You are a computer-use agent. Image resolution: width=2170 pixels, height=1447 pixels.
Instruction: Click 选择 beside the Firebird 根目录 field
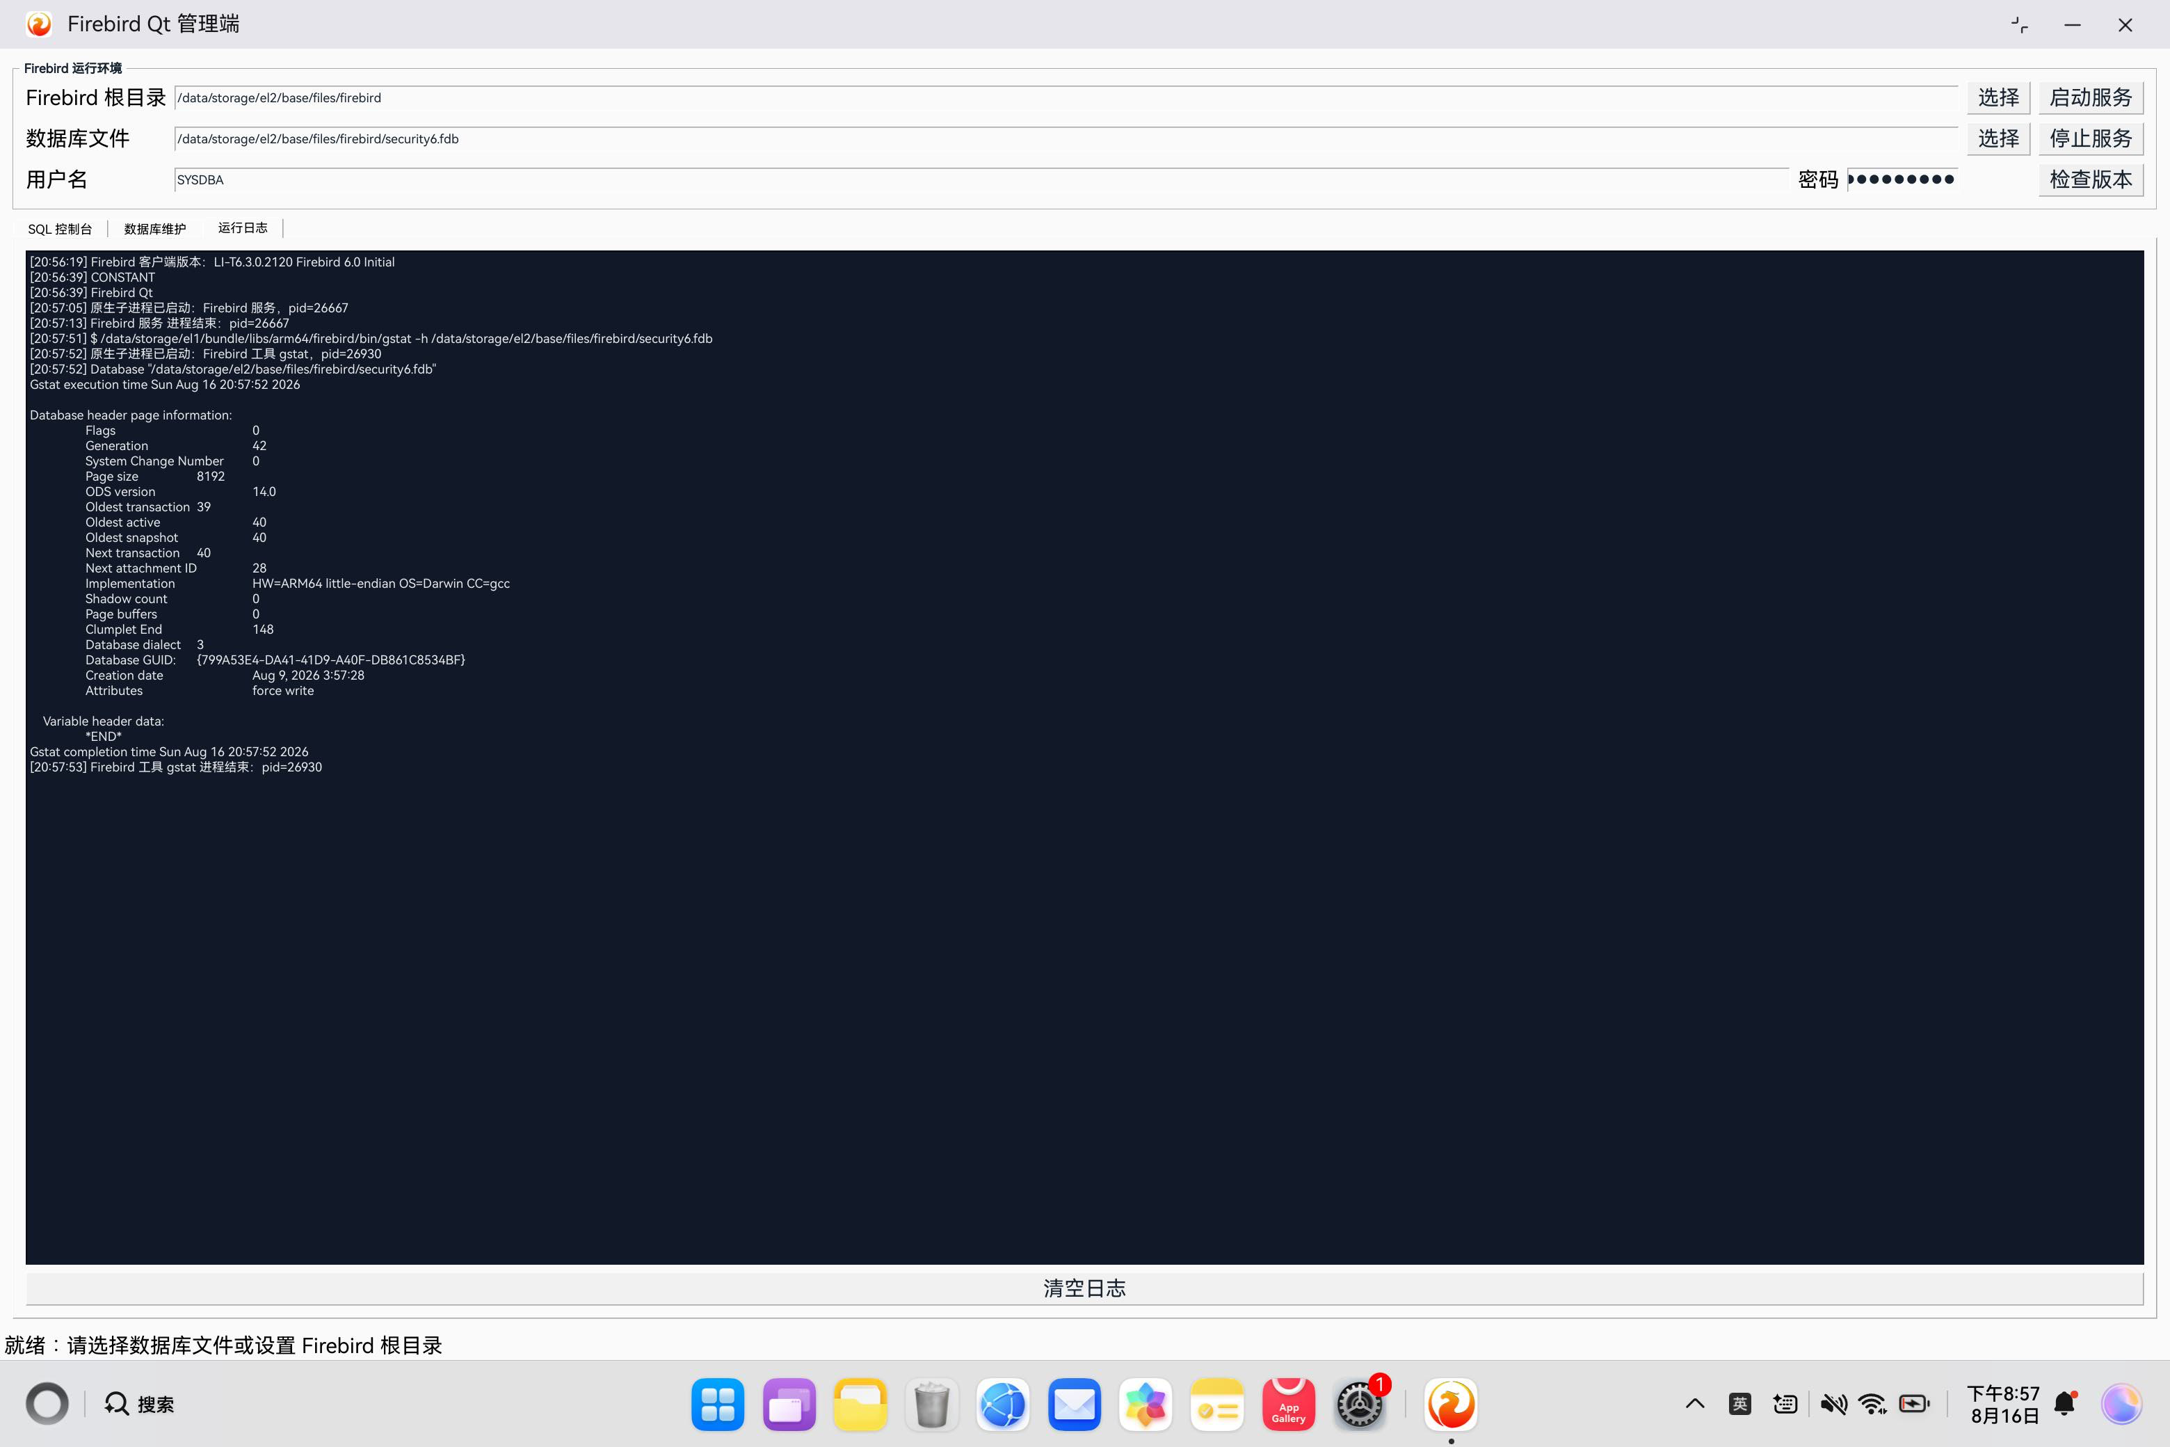coord(1998,98)
